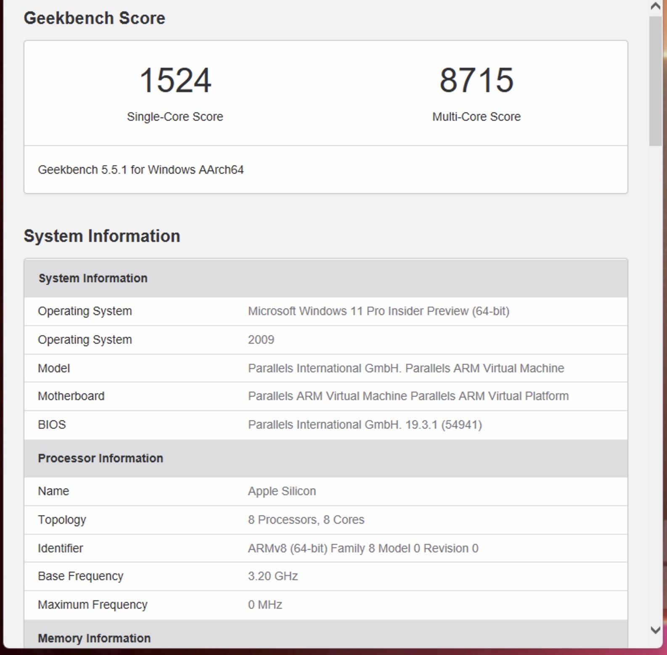Screen dimensions: 667x655
Task: Click the Apple Silicon value
Action: click(x=282, y=491)
